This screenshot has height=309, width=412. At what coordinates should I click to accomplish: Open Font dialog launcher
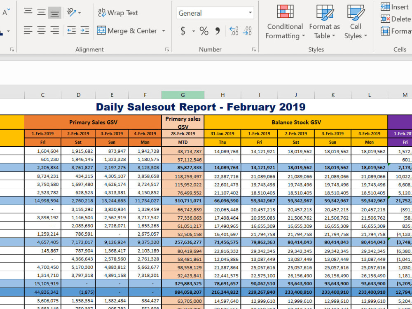12,49
